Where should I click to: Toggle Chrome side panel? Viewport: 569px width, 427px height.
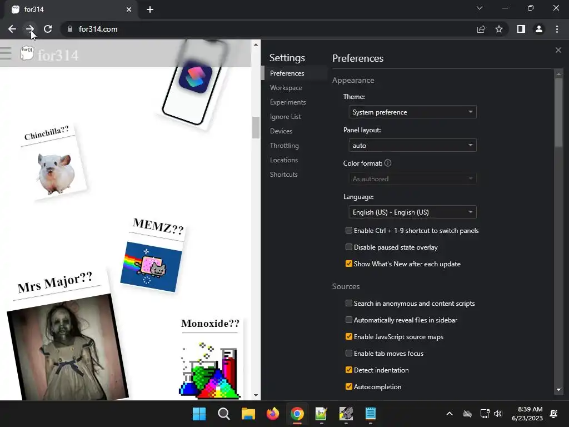point(521,29)
